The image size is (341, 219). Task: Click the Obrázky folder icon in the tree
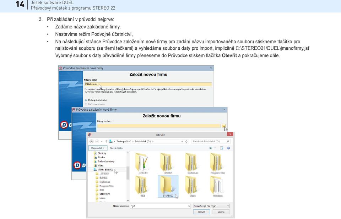[95, 153]
